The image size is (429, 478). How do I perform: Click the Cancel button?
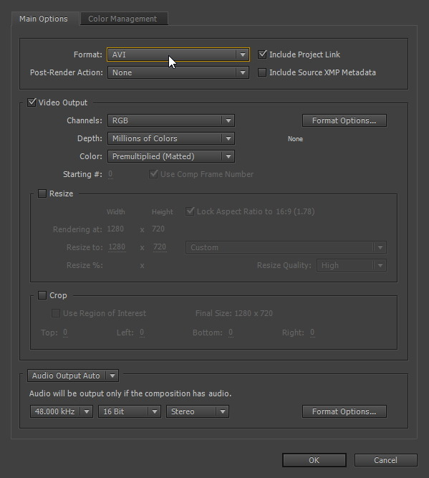(386, 460)
